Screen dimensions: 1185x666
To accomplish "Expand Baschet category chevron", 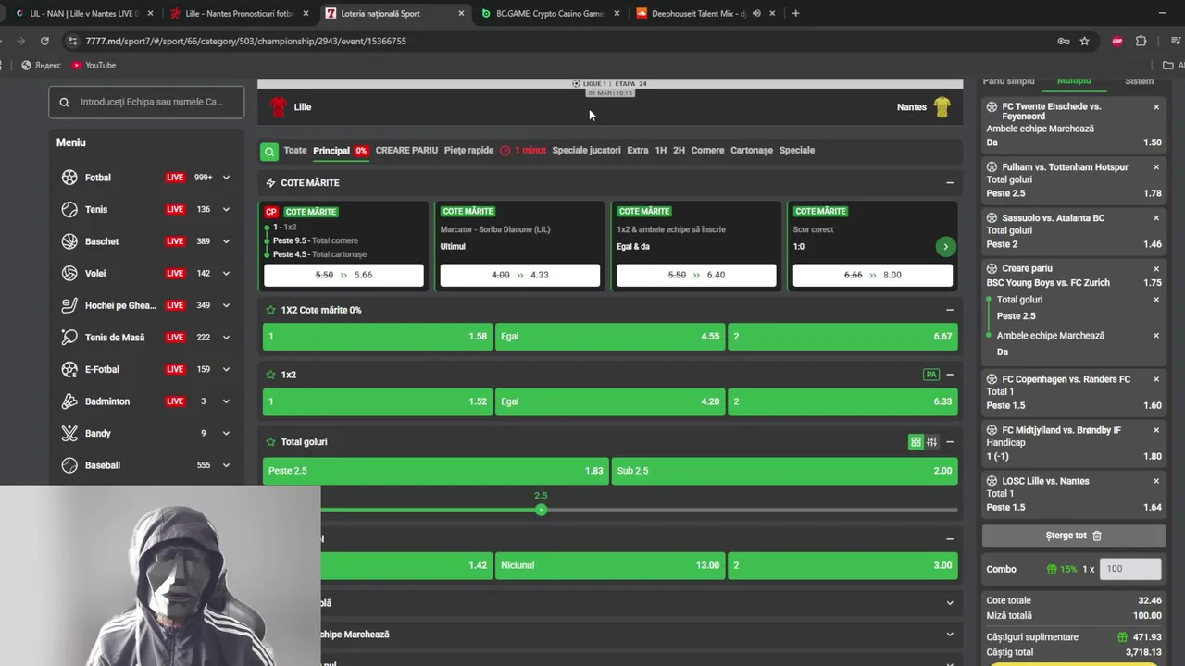I will (x=226, y=241).
